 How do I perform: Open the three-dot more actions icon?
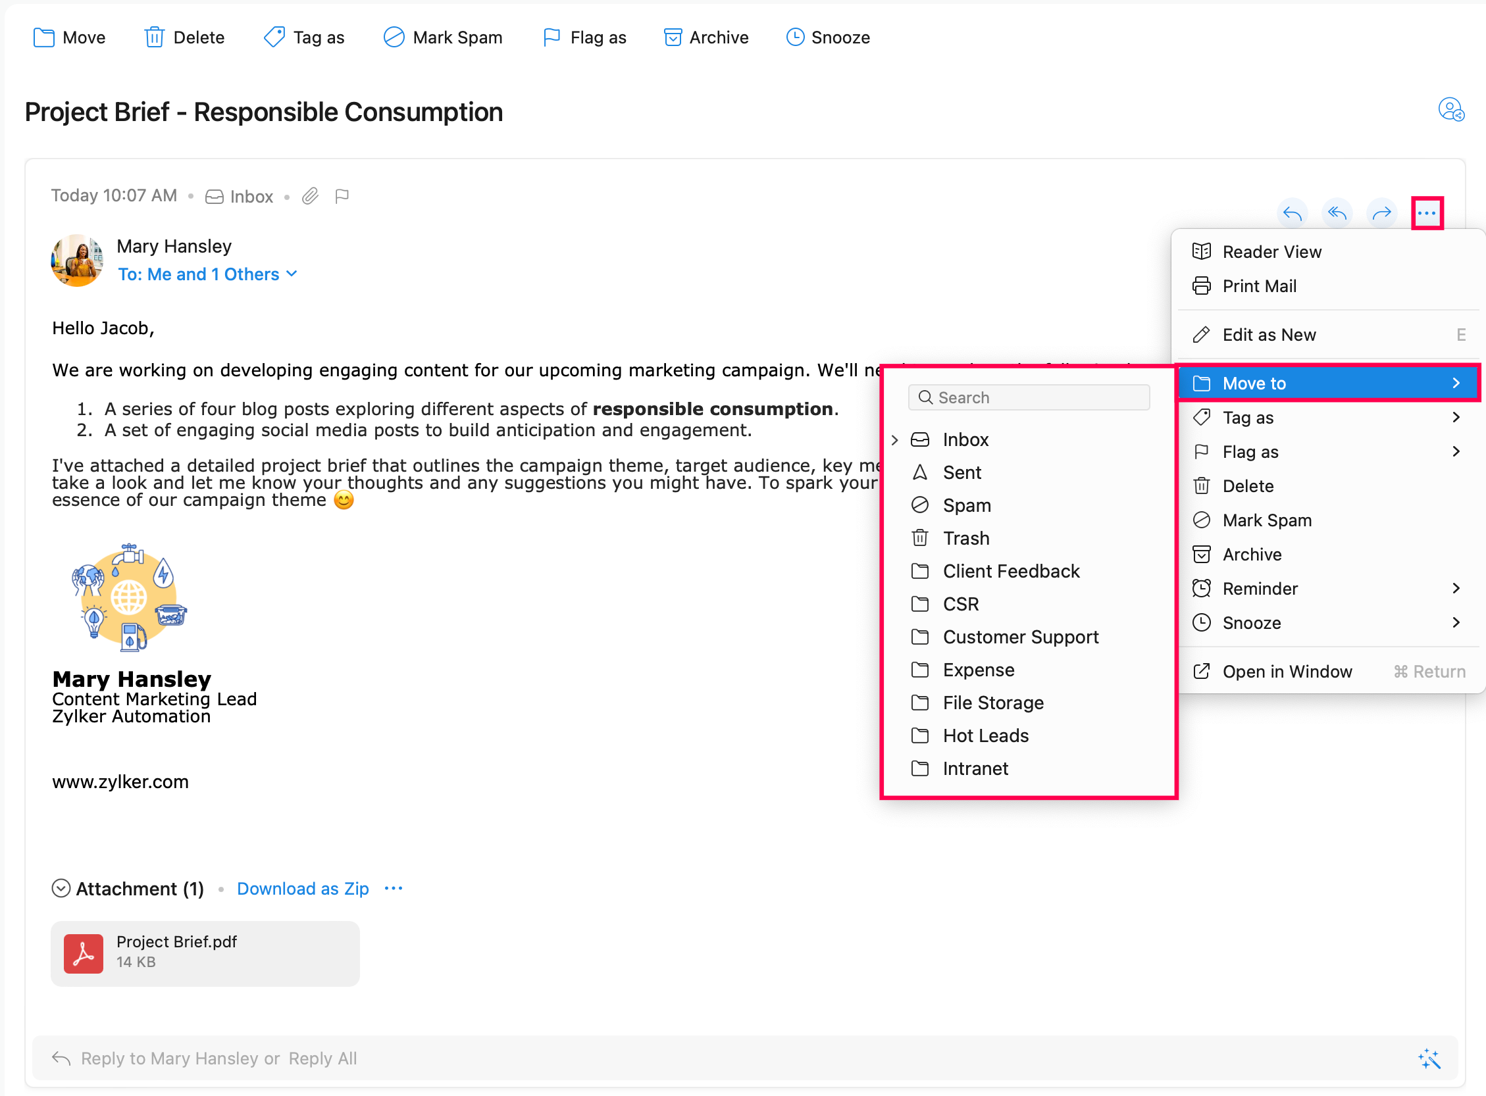pyautogui.click(x=1426, y=214)
